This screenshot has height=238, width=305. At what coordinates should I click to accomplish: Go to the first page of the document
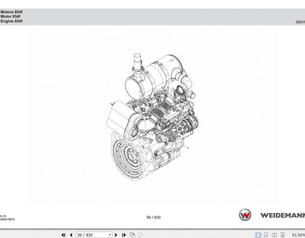64,235
